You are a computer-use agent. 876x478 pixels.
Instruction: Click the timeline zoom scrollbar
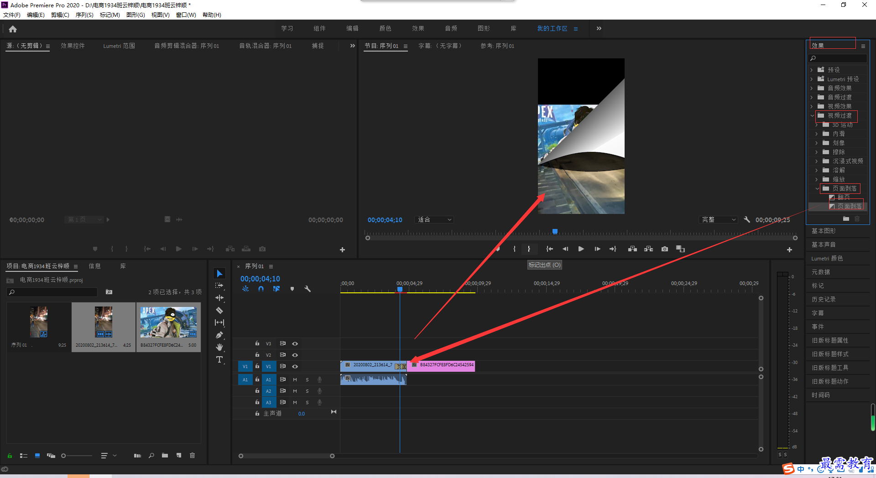(287, 456)
